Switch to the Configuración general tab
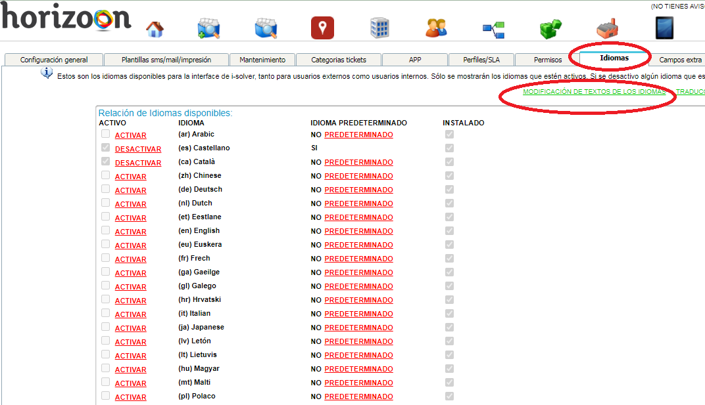The image size is (705, 405). (54, 60)
